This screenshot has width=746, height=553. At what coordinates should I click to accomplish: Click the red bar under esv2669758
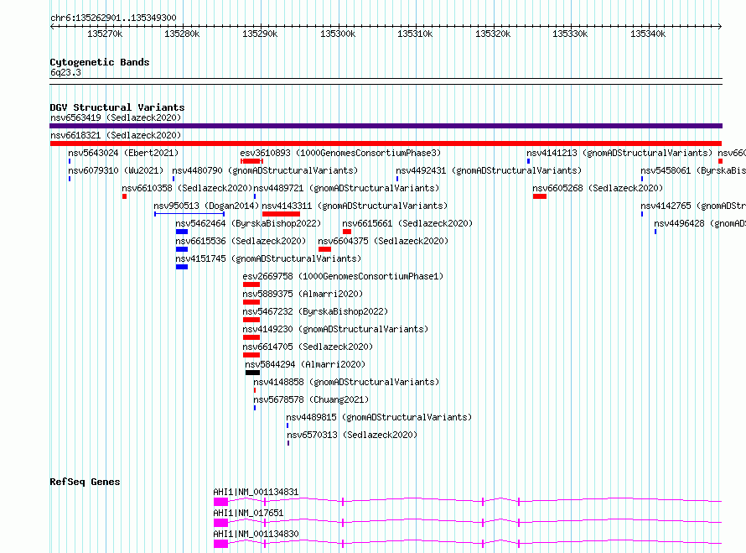coord(251,284)
